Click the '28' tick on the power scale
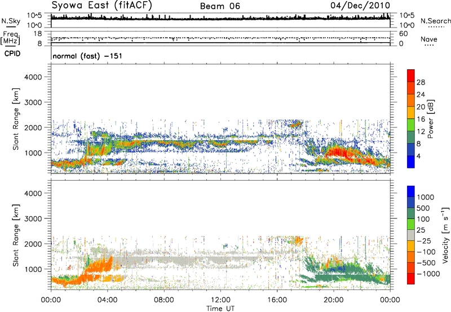 click(421, 82)
